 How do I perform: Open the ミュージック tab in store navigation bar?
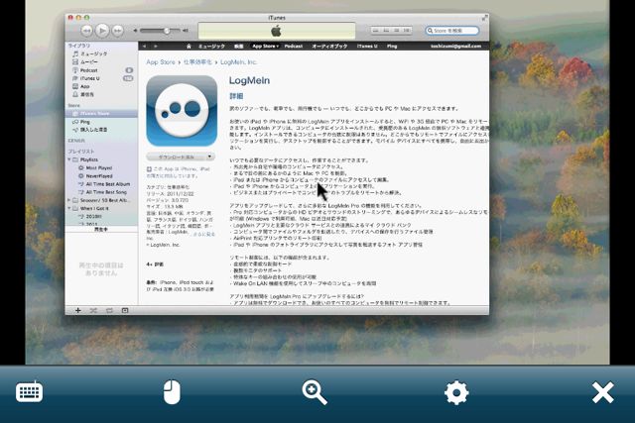pyautogui.click(x=211, y=47)
